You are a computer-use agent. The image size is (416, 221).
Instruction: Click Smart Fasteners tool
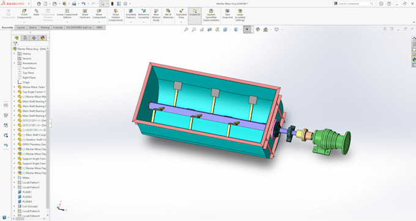click(x=85, y=14)
